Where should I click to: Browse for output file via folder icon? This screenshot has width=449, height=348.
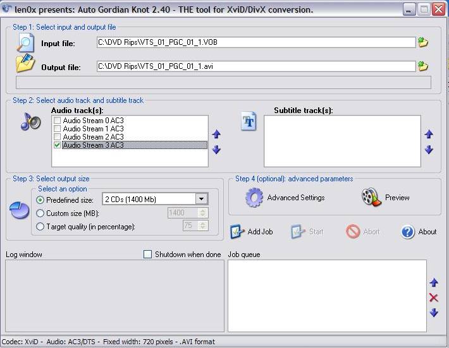click(x=423, y=66)
